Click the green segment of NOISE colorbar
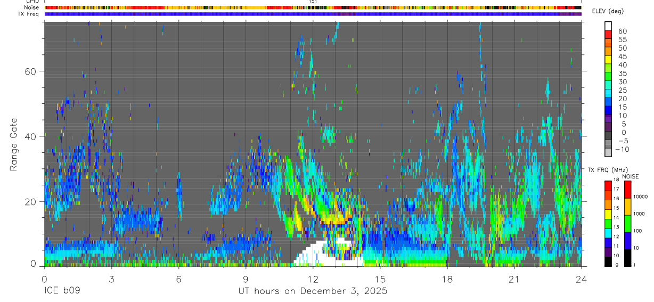Viewport: 654px width, 302px height. 628,224
